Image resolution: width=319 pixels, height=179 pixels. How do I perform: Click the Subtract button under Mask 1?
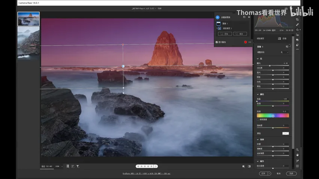pos(240,34)
